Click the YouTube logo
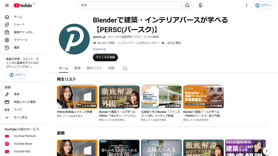278x156 pixels. (x=23, y=5)
